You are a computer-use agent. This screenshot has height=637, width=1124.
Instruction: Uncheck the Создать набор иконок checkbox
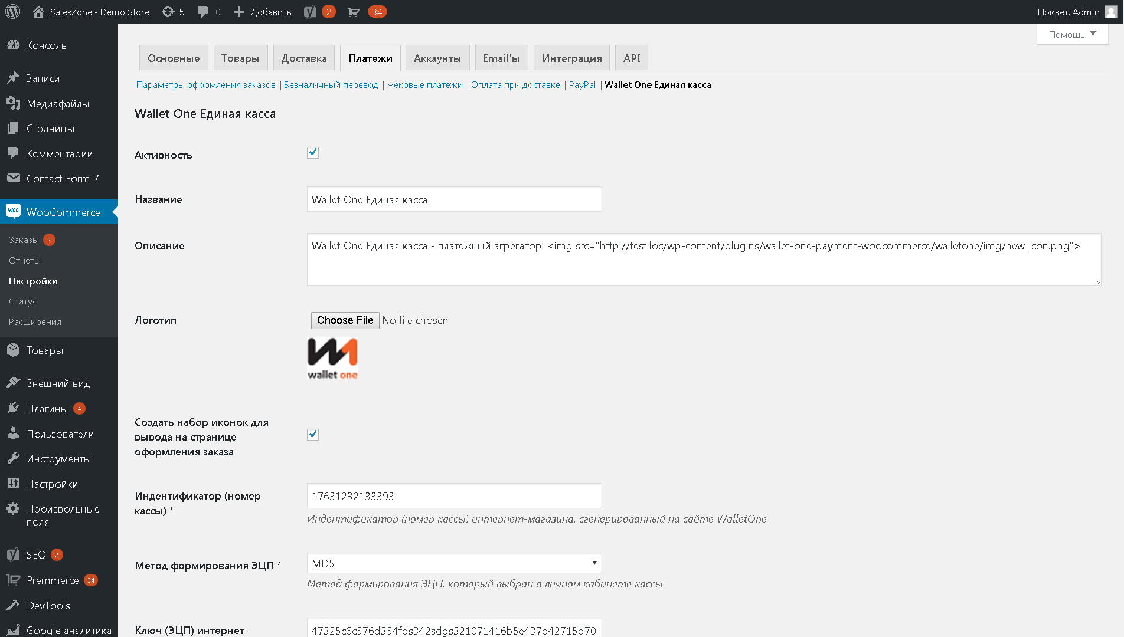coord(313,435)
